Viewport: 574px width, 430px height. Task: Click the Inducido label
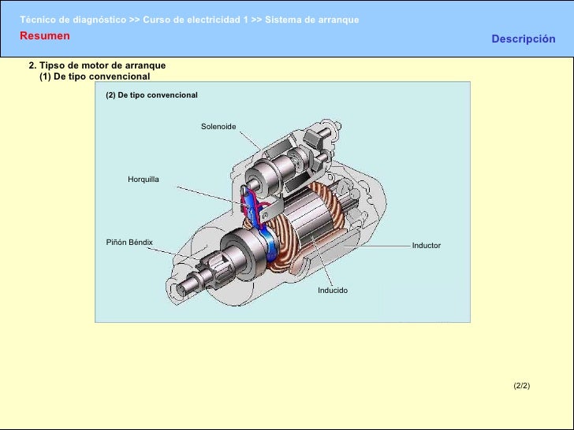[333, 291]
